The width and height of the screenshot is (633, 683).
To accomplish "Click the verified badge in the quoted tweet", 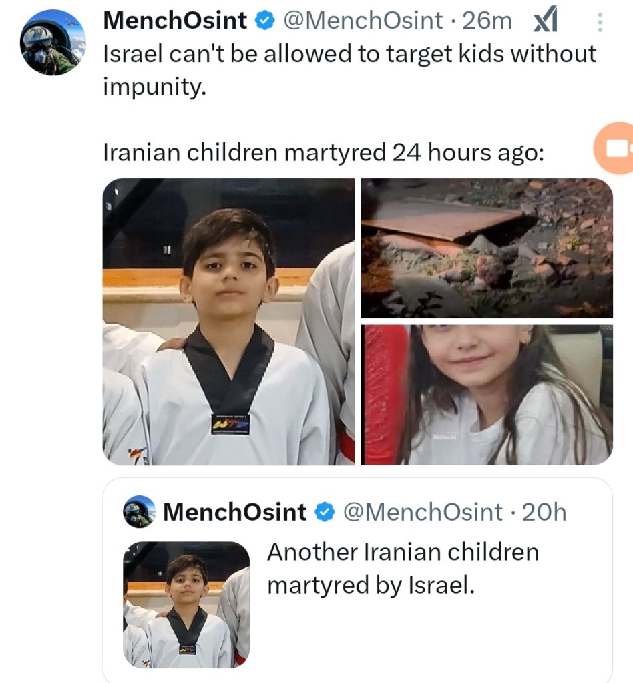I will coord(325,513).
